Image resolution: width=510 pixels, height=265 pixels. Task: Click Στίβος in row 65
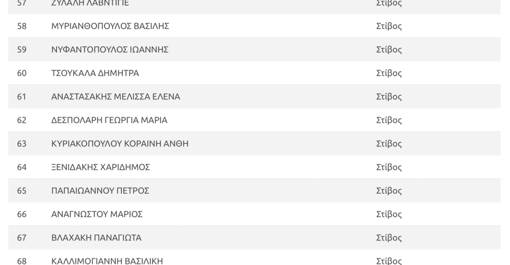(389, 191)
